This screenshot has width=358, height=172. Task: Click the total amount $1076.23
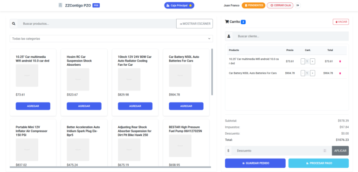coord(342,140)
